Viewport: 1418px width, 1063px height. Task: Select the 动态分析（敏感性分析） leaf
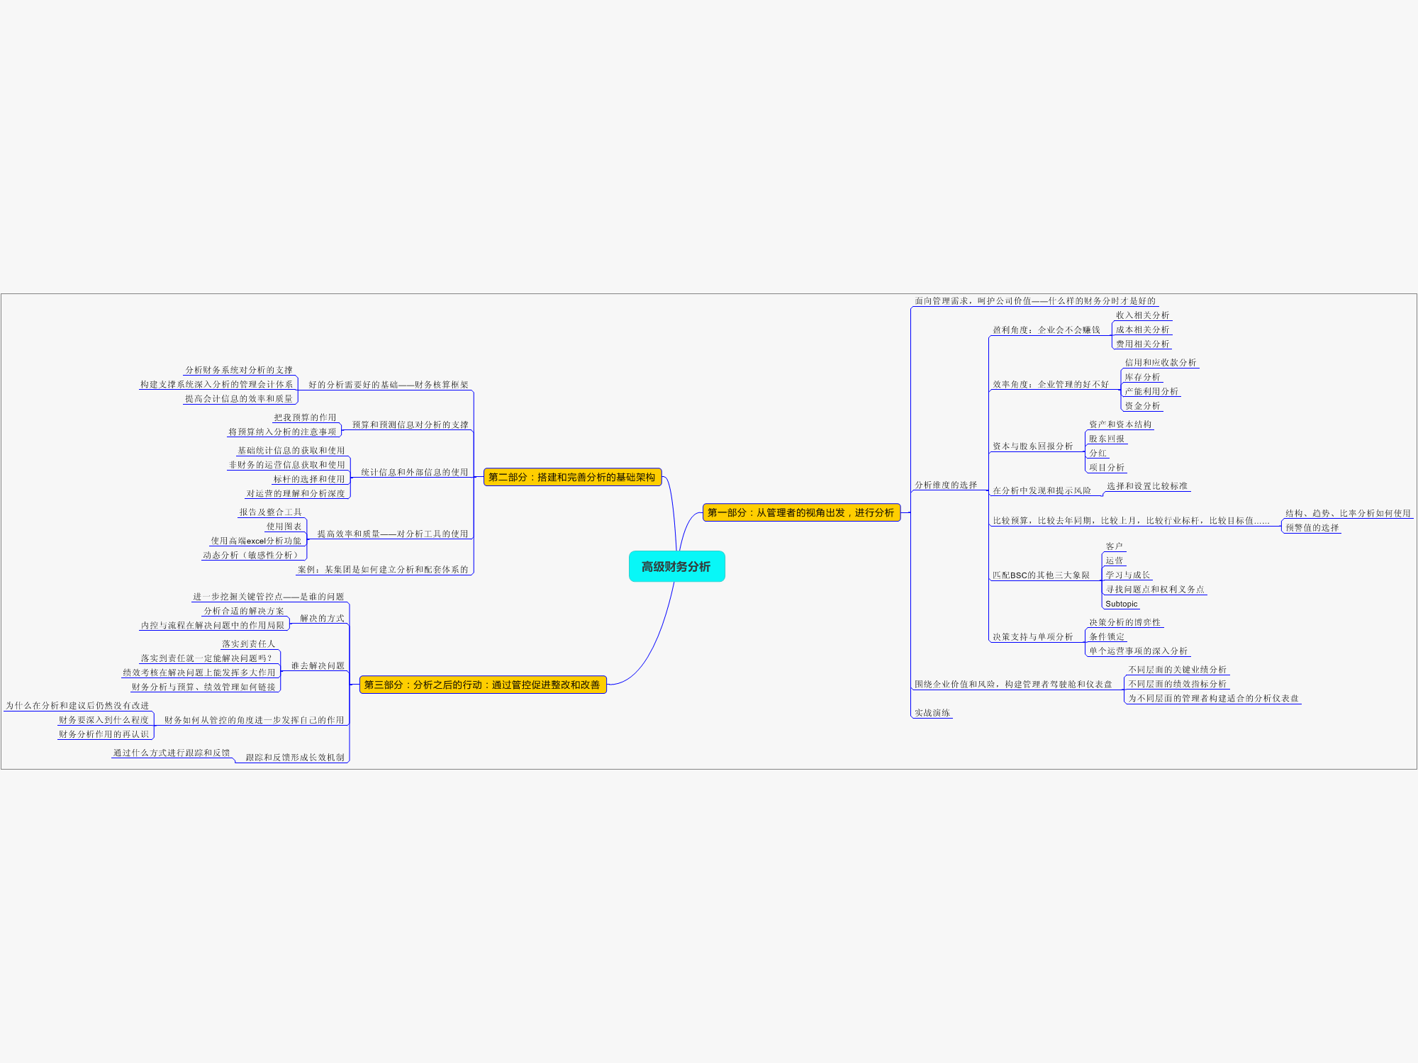pos(252,556)
